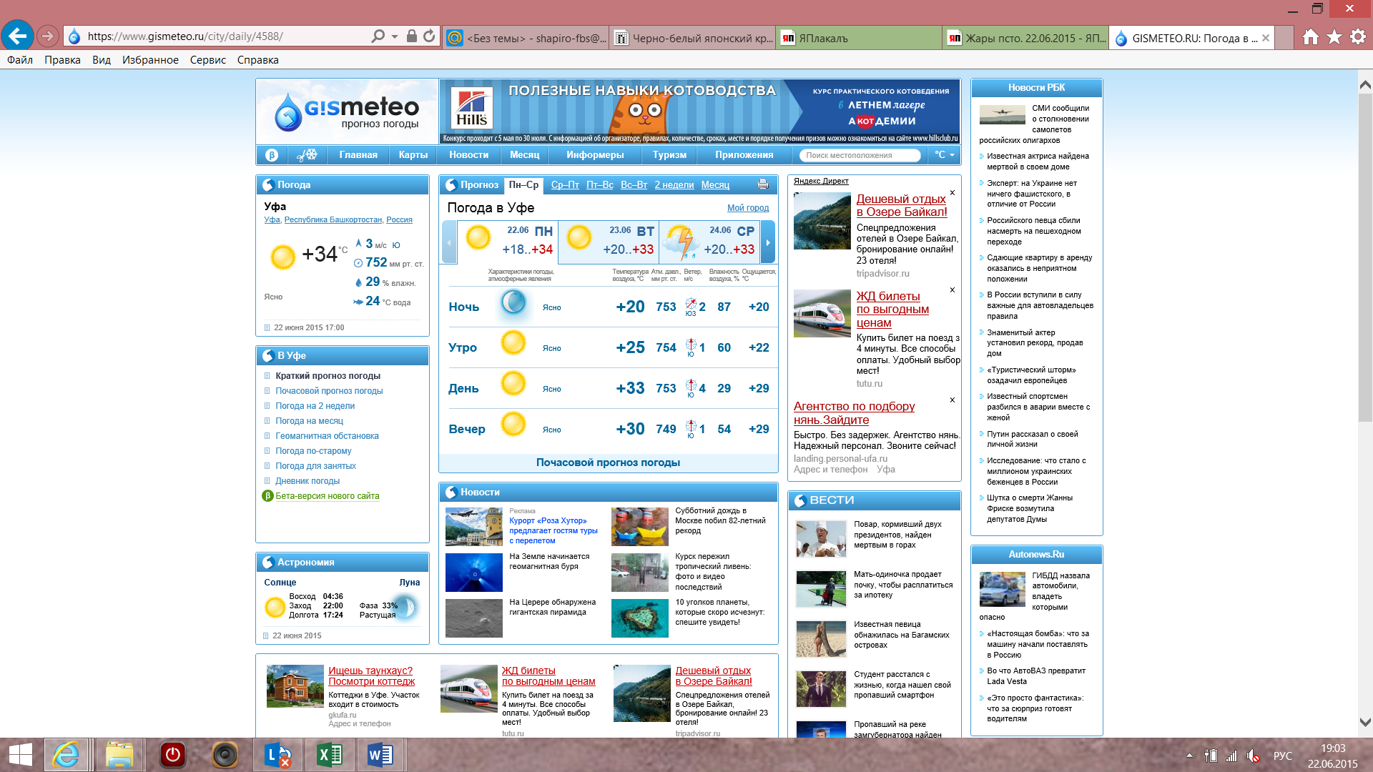This screenshot has width=1373, height=772.
Task: Click the browser Refresh icon in address bar
Action: 429,36
